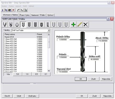115x99 pixels.
Task: Delete tool with the black X icon
Action: (x=86, y=24)
